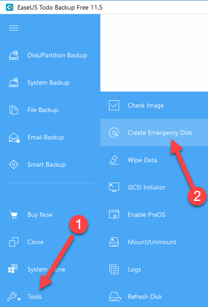Click the Tools label in the sidebar
208x307 pixels.
[35, 297]
